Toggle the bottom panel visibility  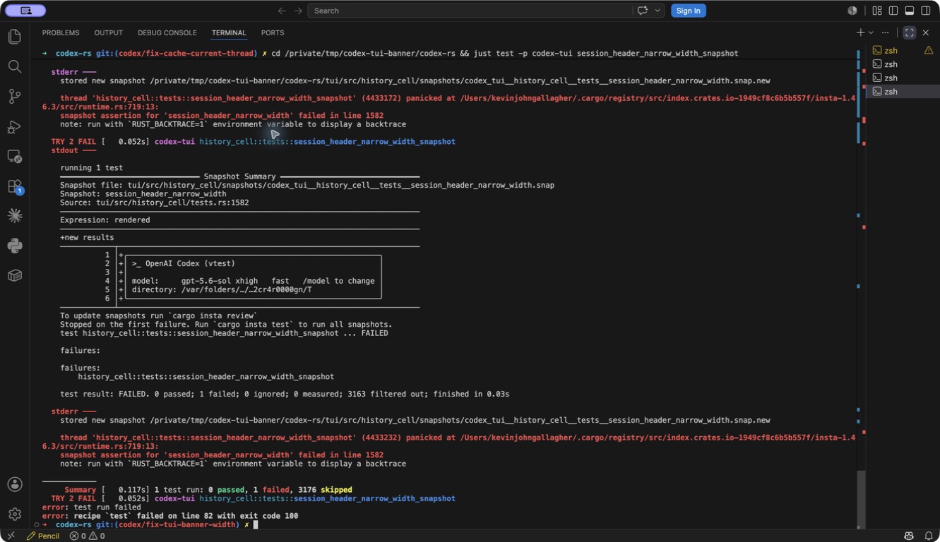pyautogui.click(x=910, y=11)
